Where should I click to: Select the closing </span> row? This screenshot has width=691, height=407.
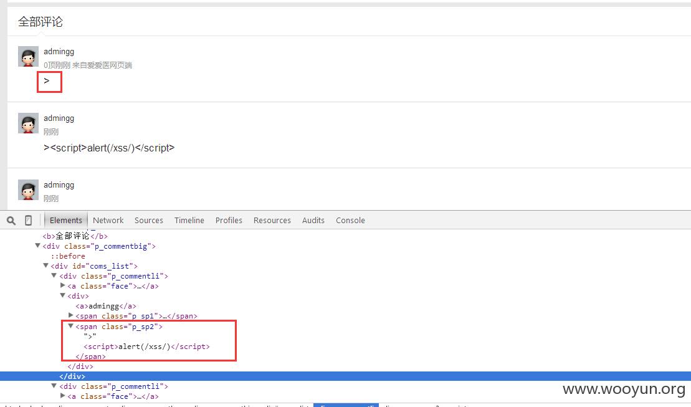pos(90,357)
